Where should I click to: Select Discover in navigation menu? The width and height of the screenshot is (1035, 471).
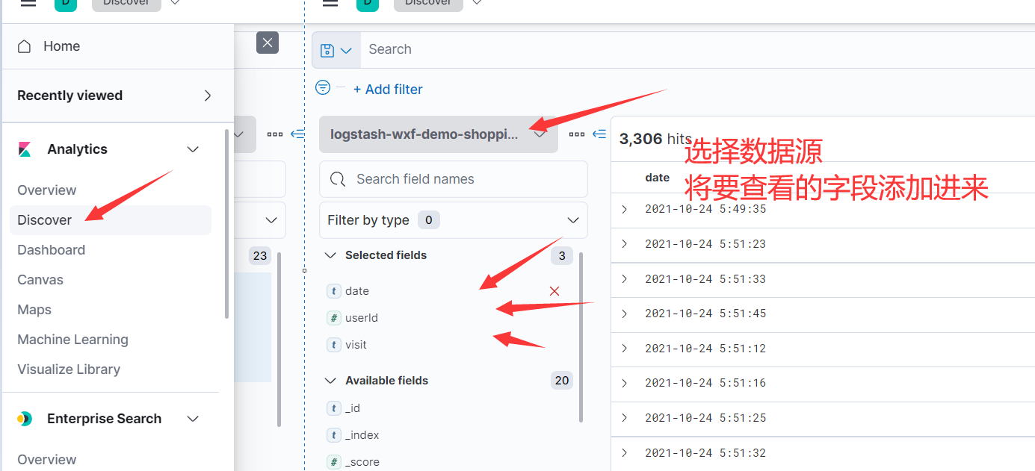tap(111, 220)
